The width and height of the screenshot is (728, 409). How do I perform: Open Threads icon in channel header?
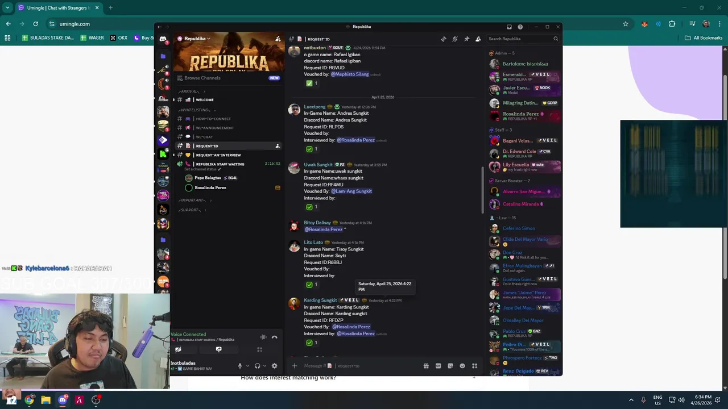click(444, 39)
